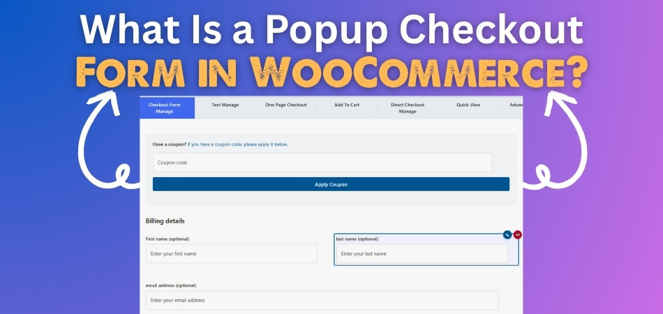This screenshot has width=663, height=314.
Task: Focus the first name input field
Action: click(x=231, y=253)
